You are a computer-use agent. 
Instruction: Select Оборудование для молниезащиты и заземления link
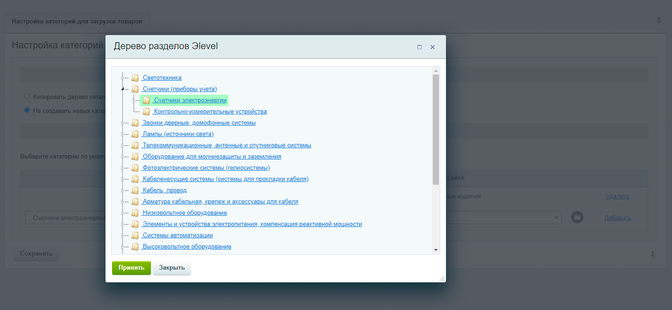pos(211,157)
